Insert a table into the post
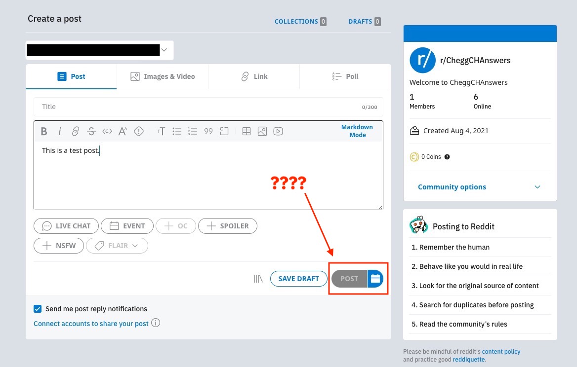This screenshot has width=577, height=367. [x=247, y=131]
